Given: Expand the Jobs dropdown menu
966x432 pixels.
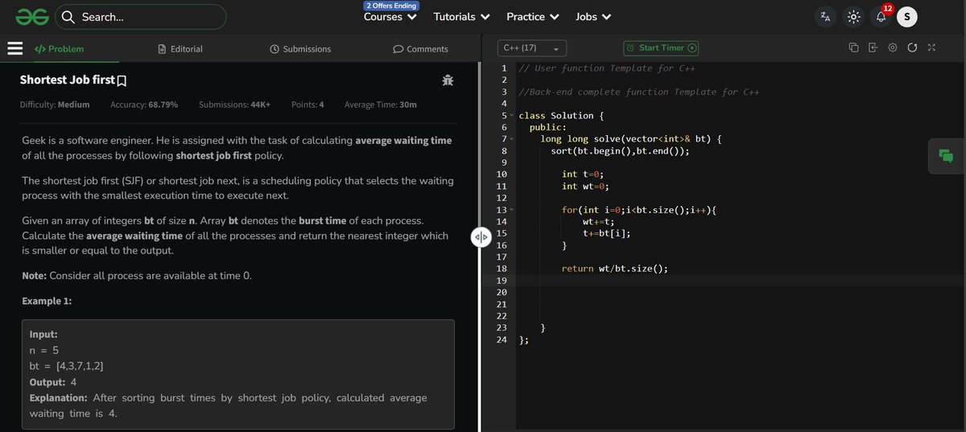Looking at the screenshot, I should coord(593,17).
